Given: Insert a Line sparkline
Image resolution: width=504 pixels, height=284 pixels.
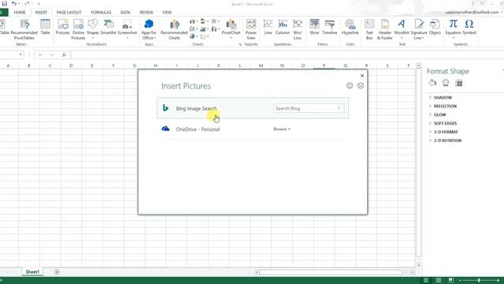Looking at the screenshot, I should tap(268, 27).
